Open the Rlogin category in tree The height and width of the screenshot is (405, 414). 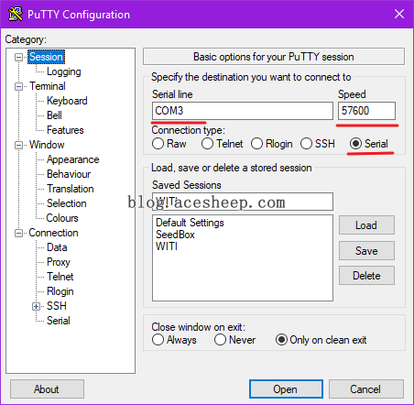tap(60, 291)
